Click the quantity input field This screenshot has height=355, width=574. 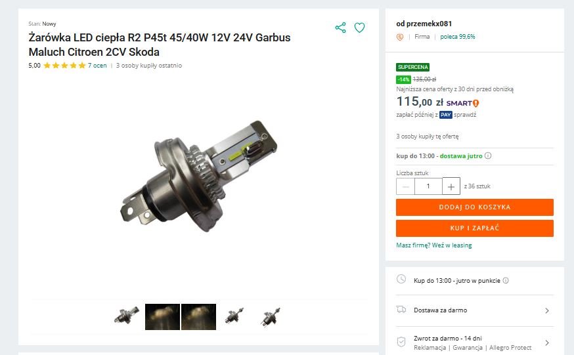pos(428,186)
